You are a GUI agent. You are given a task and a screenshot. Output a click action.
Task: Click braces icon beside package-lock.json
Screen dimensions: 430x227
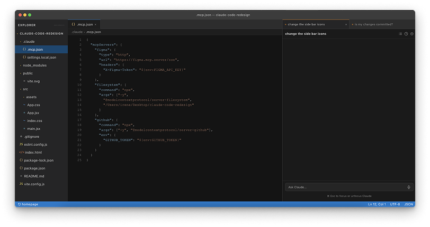(x=21, y=160)
